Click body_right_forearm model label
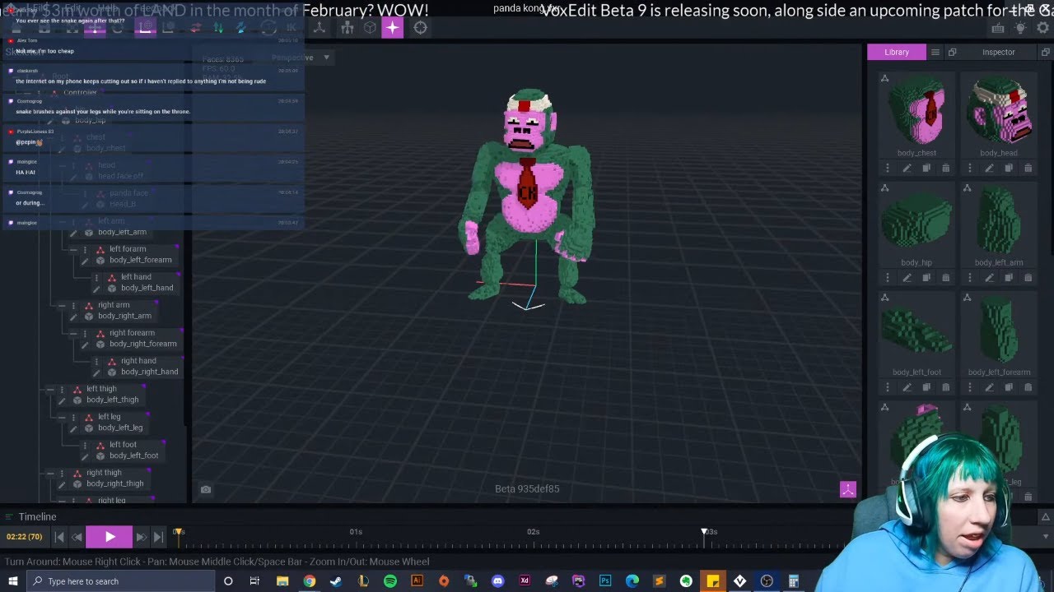This screenshot has height=592, width=1054. click(x=143, y=344)
